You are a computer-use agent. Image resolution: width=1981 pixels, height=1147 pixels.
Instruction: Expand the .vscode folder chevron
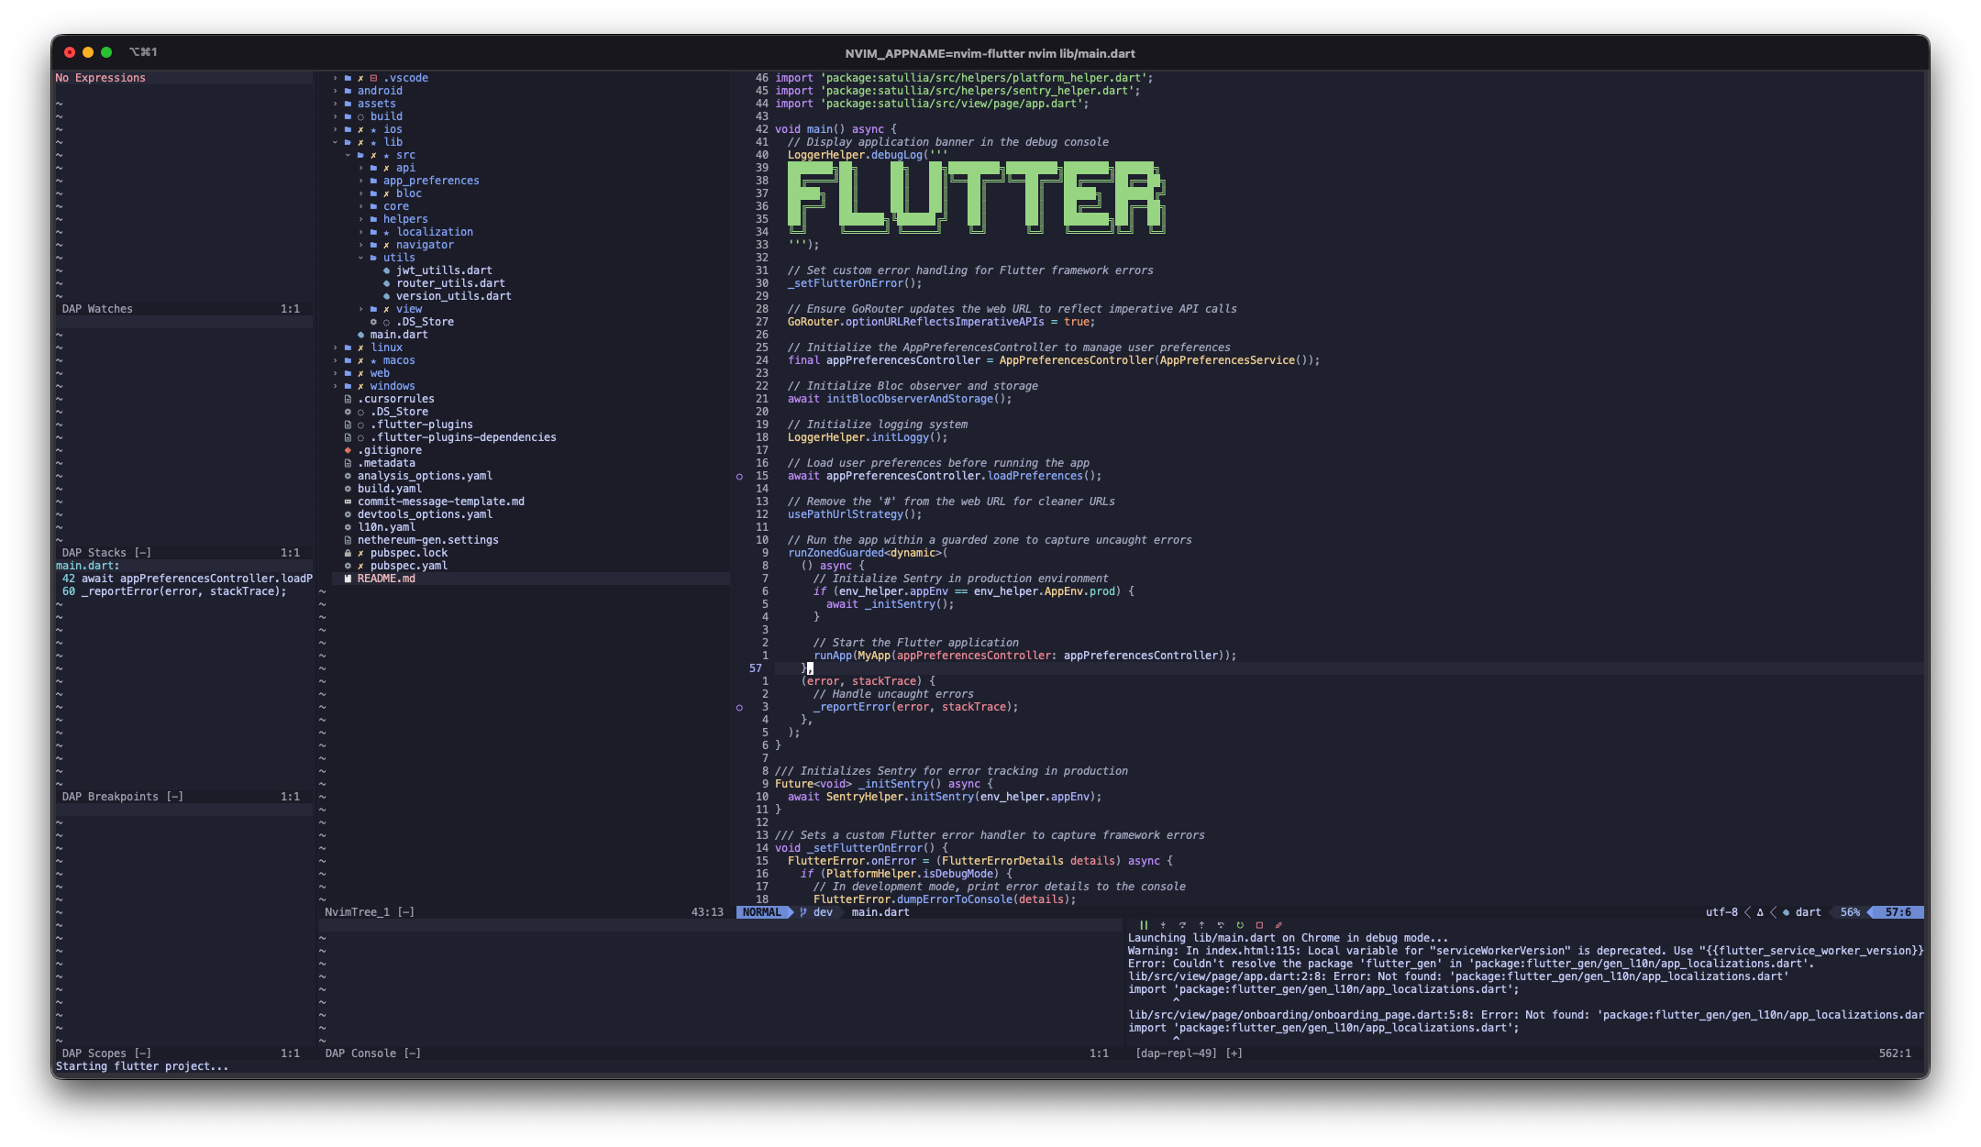click(335, 78)
